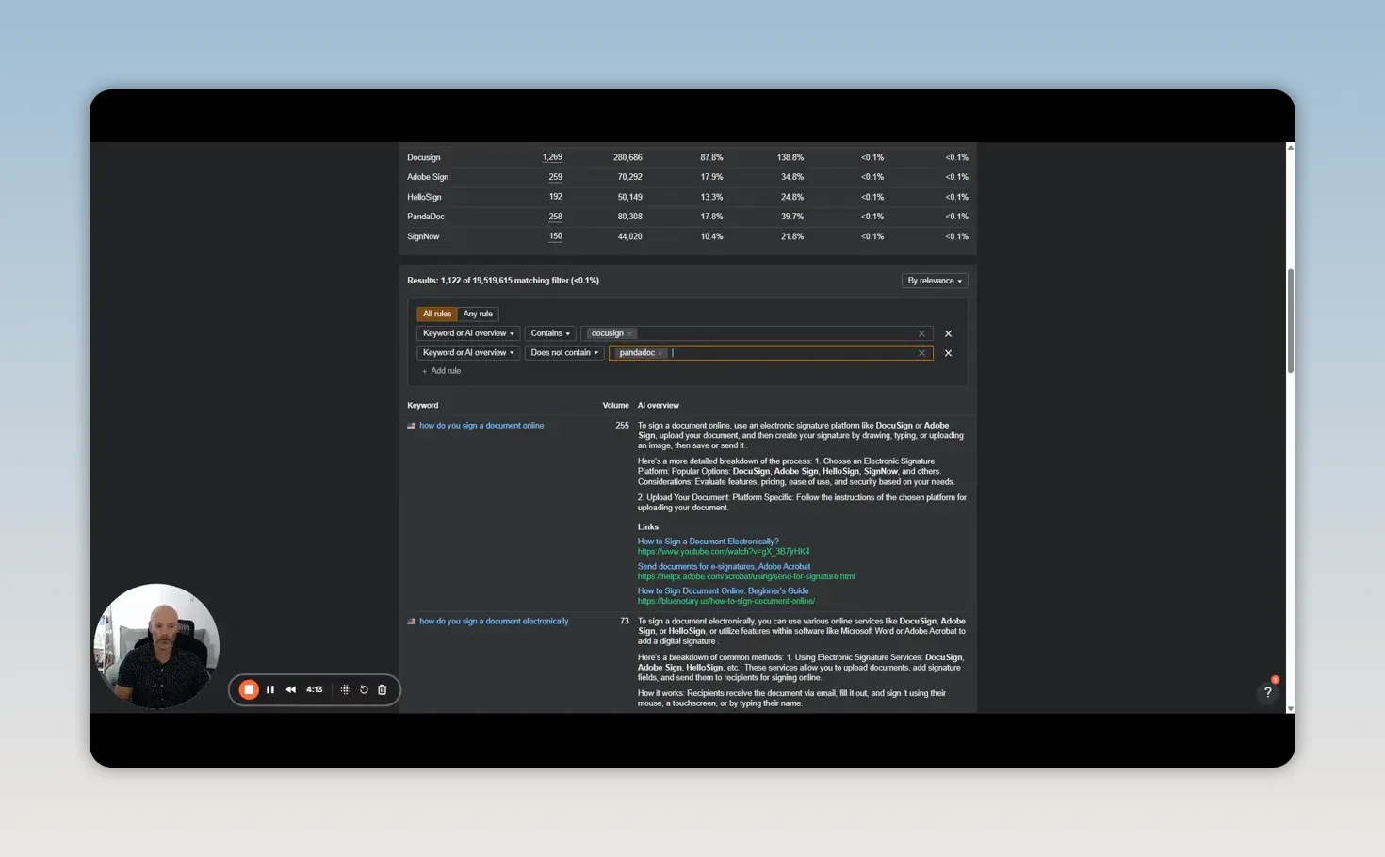Click the Adobe Sign row label
The image size is (1385, 857).
tap(428, 177)
